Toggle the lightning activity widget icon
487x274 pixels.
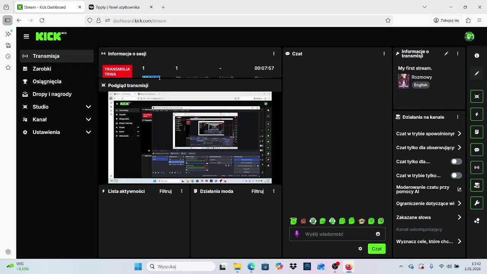(477, 114)
